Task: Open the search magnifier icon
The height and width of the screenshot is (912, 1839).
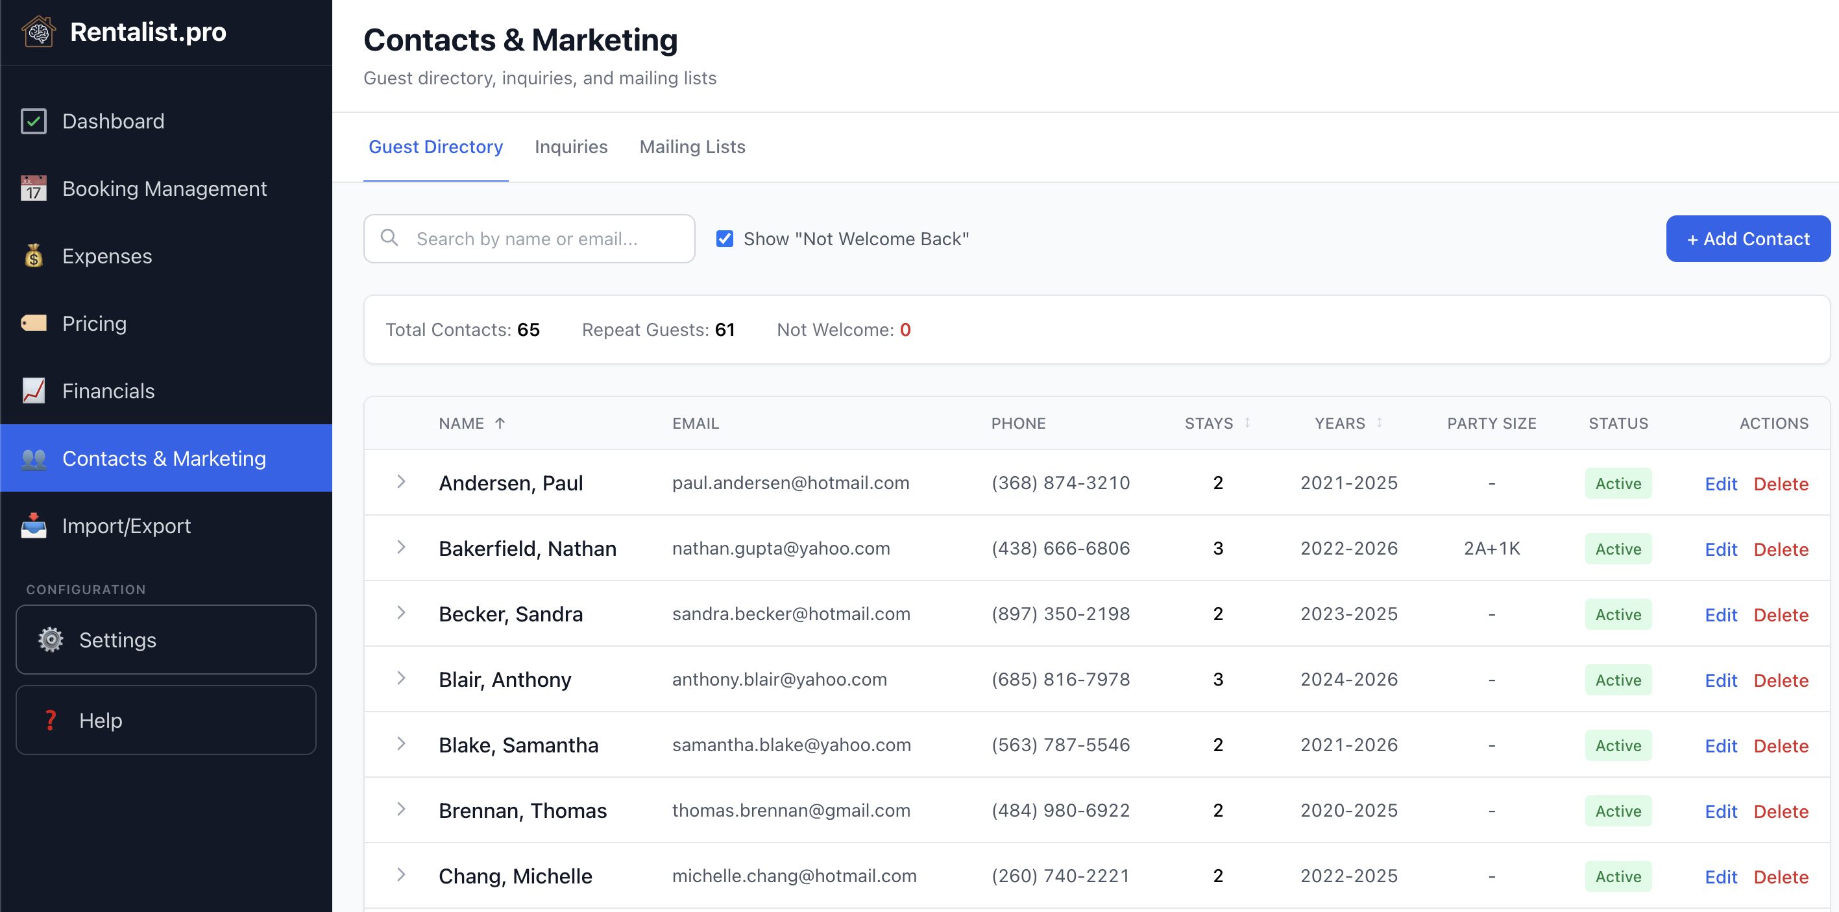Action: pyautogui.click(x=389, y=238)
